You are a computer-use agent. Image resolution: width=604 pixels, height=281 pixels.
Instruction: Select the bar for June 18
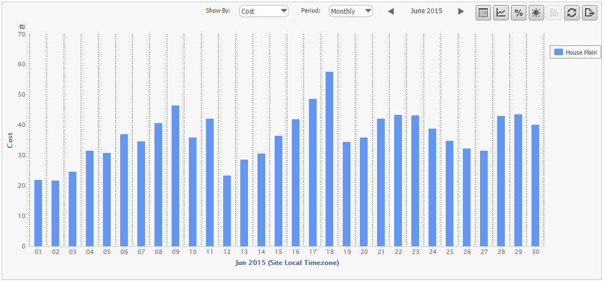[329, 159]
